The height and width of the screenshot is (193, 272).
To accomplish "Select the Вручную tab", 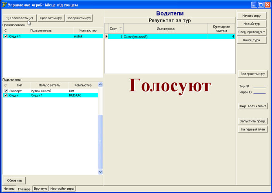I will click(x=40, y=189).
